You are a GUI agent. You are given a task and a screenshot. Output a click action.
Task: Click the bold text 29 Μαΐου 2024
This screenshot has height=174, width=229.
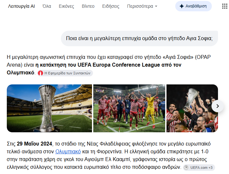[x=34, y=144]
